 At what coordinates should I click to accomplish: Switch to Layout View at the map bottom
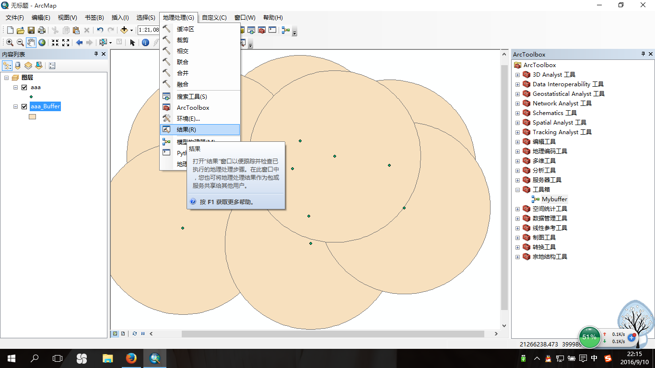[x=123, y=333]
